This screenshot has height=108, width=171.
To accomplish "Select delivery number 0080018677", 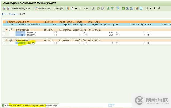I will pyautogui.click(x=23, y=40).
